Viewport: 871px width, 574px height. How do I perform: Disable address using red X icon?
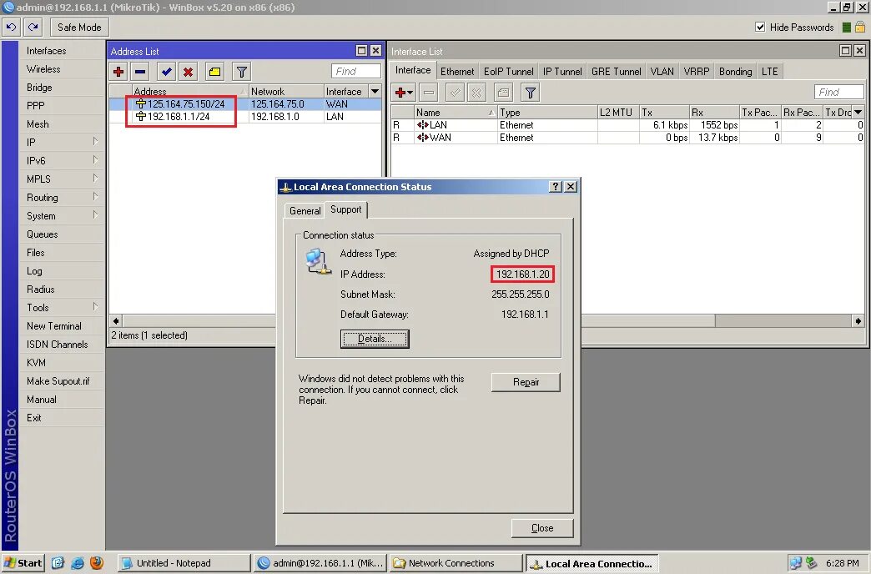coord(189,72)
